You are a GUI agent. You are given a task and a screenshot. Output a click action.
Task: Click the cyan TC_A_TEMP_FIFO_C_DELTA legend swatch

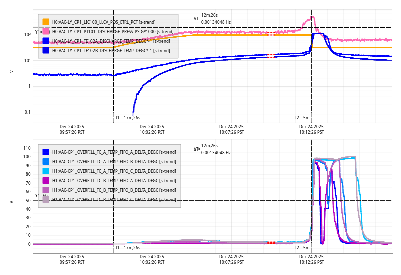[46, 171]
